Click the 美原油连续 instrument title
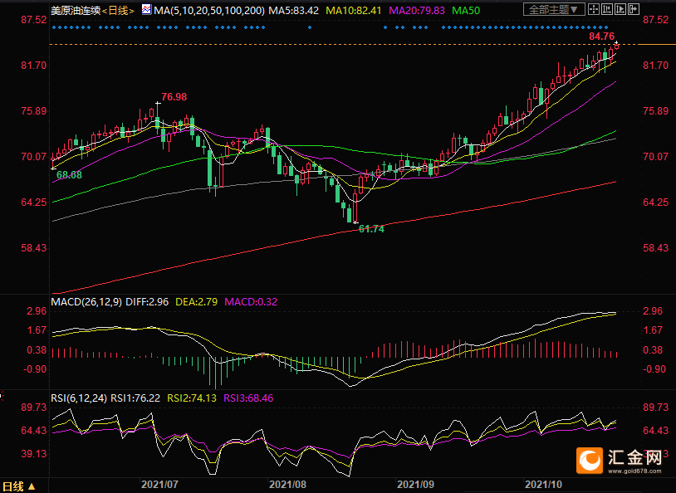 coord(75,10)
